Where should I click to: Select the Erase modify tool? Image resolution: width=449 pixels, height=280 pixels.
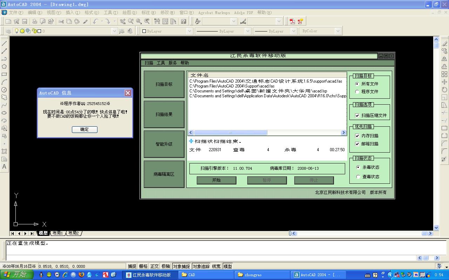pos(444,43)
